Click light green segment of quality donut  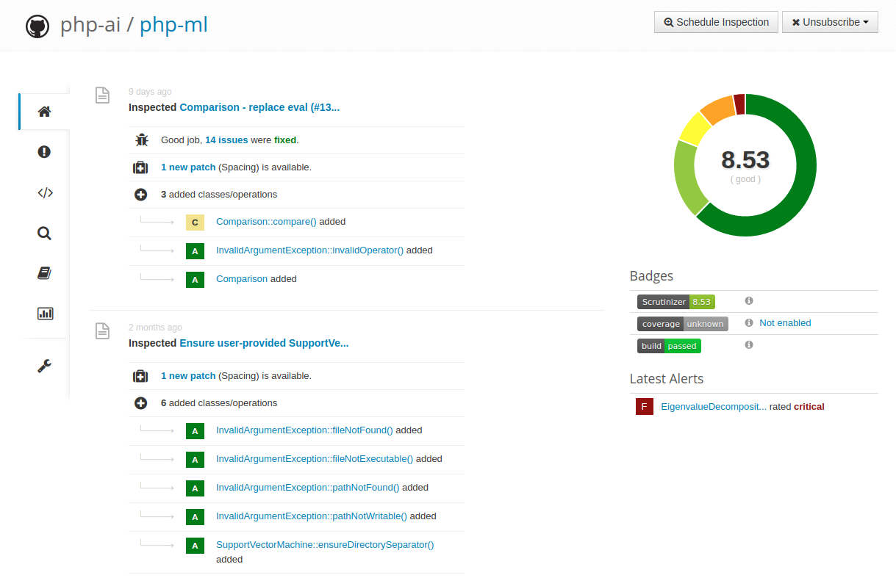pyautogui.click(x=687, y=178)
